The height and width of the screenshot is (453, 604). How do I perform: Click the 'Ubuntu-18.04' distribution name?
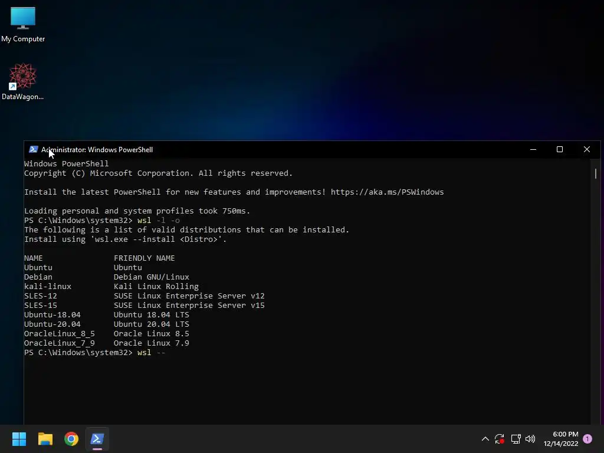[52, 315]
